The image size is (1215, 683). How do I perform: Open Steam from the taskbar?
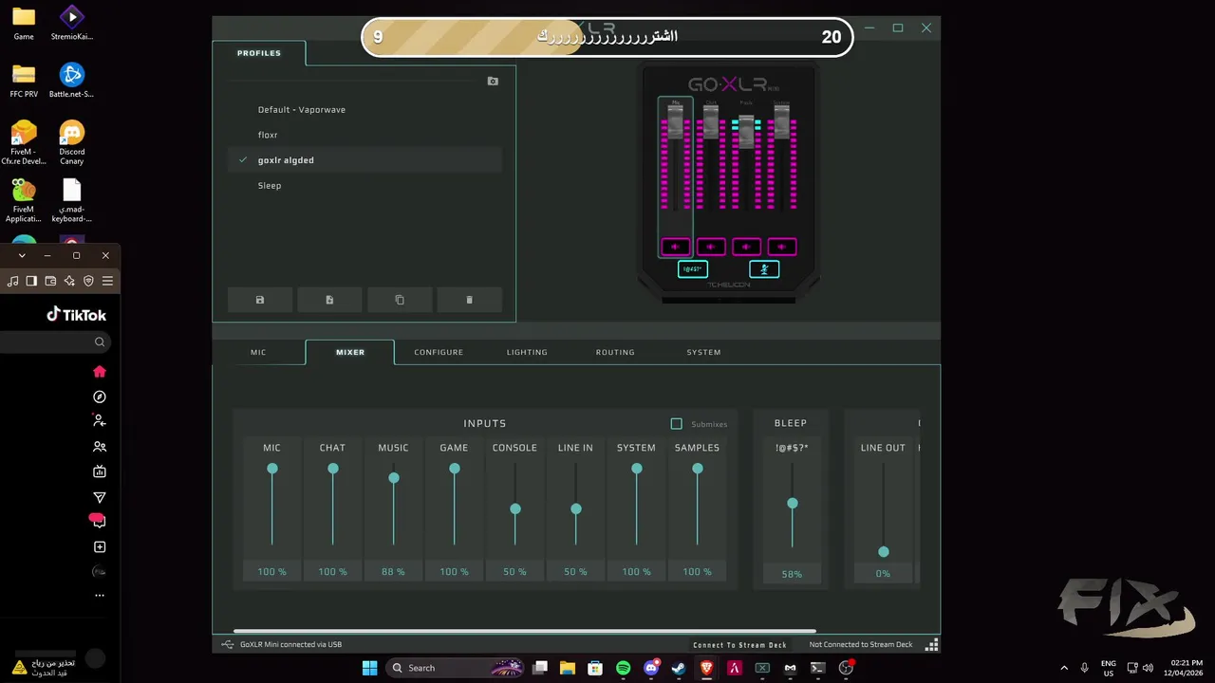click(x=679, y=668)
